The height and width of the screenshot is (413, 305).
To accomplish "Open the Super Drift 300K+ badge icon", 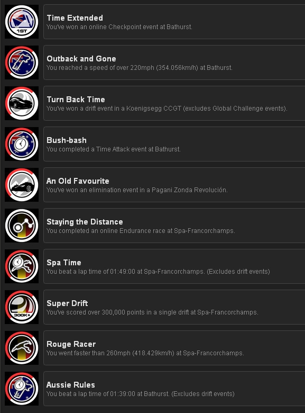I will click(22, 307).
